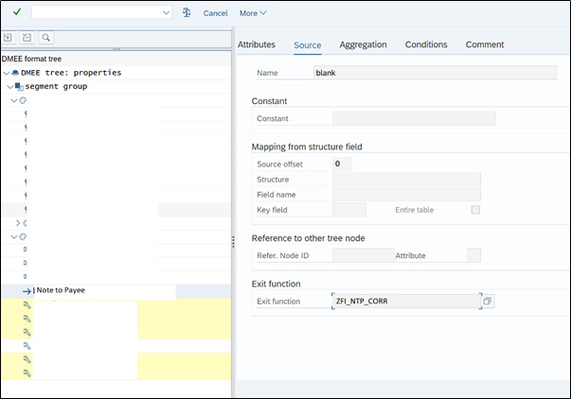Viewport: 571px width, 399px height.
Task: Click the Exit function field ZFI_NTP_CORR
Action: coord(406,302)
